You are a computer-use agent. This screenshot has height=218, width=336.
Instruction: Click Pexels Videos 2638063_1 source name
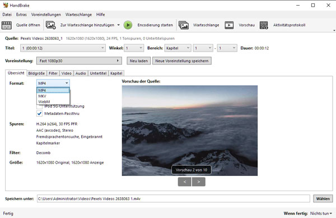41,39
